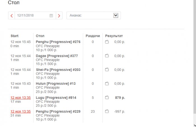The height and width of the screenshot is (127, 196).
Task: Click the previous date arrow
Action: point(11,16)
